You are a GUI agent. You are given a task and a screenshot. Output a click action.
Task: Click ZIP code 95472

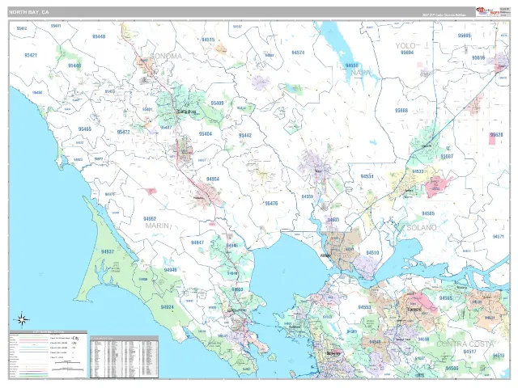tap(123, 133)
